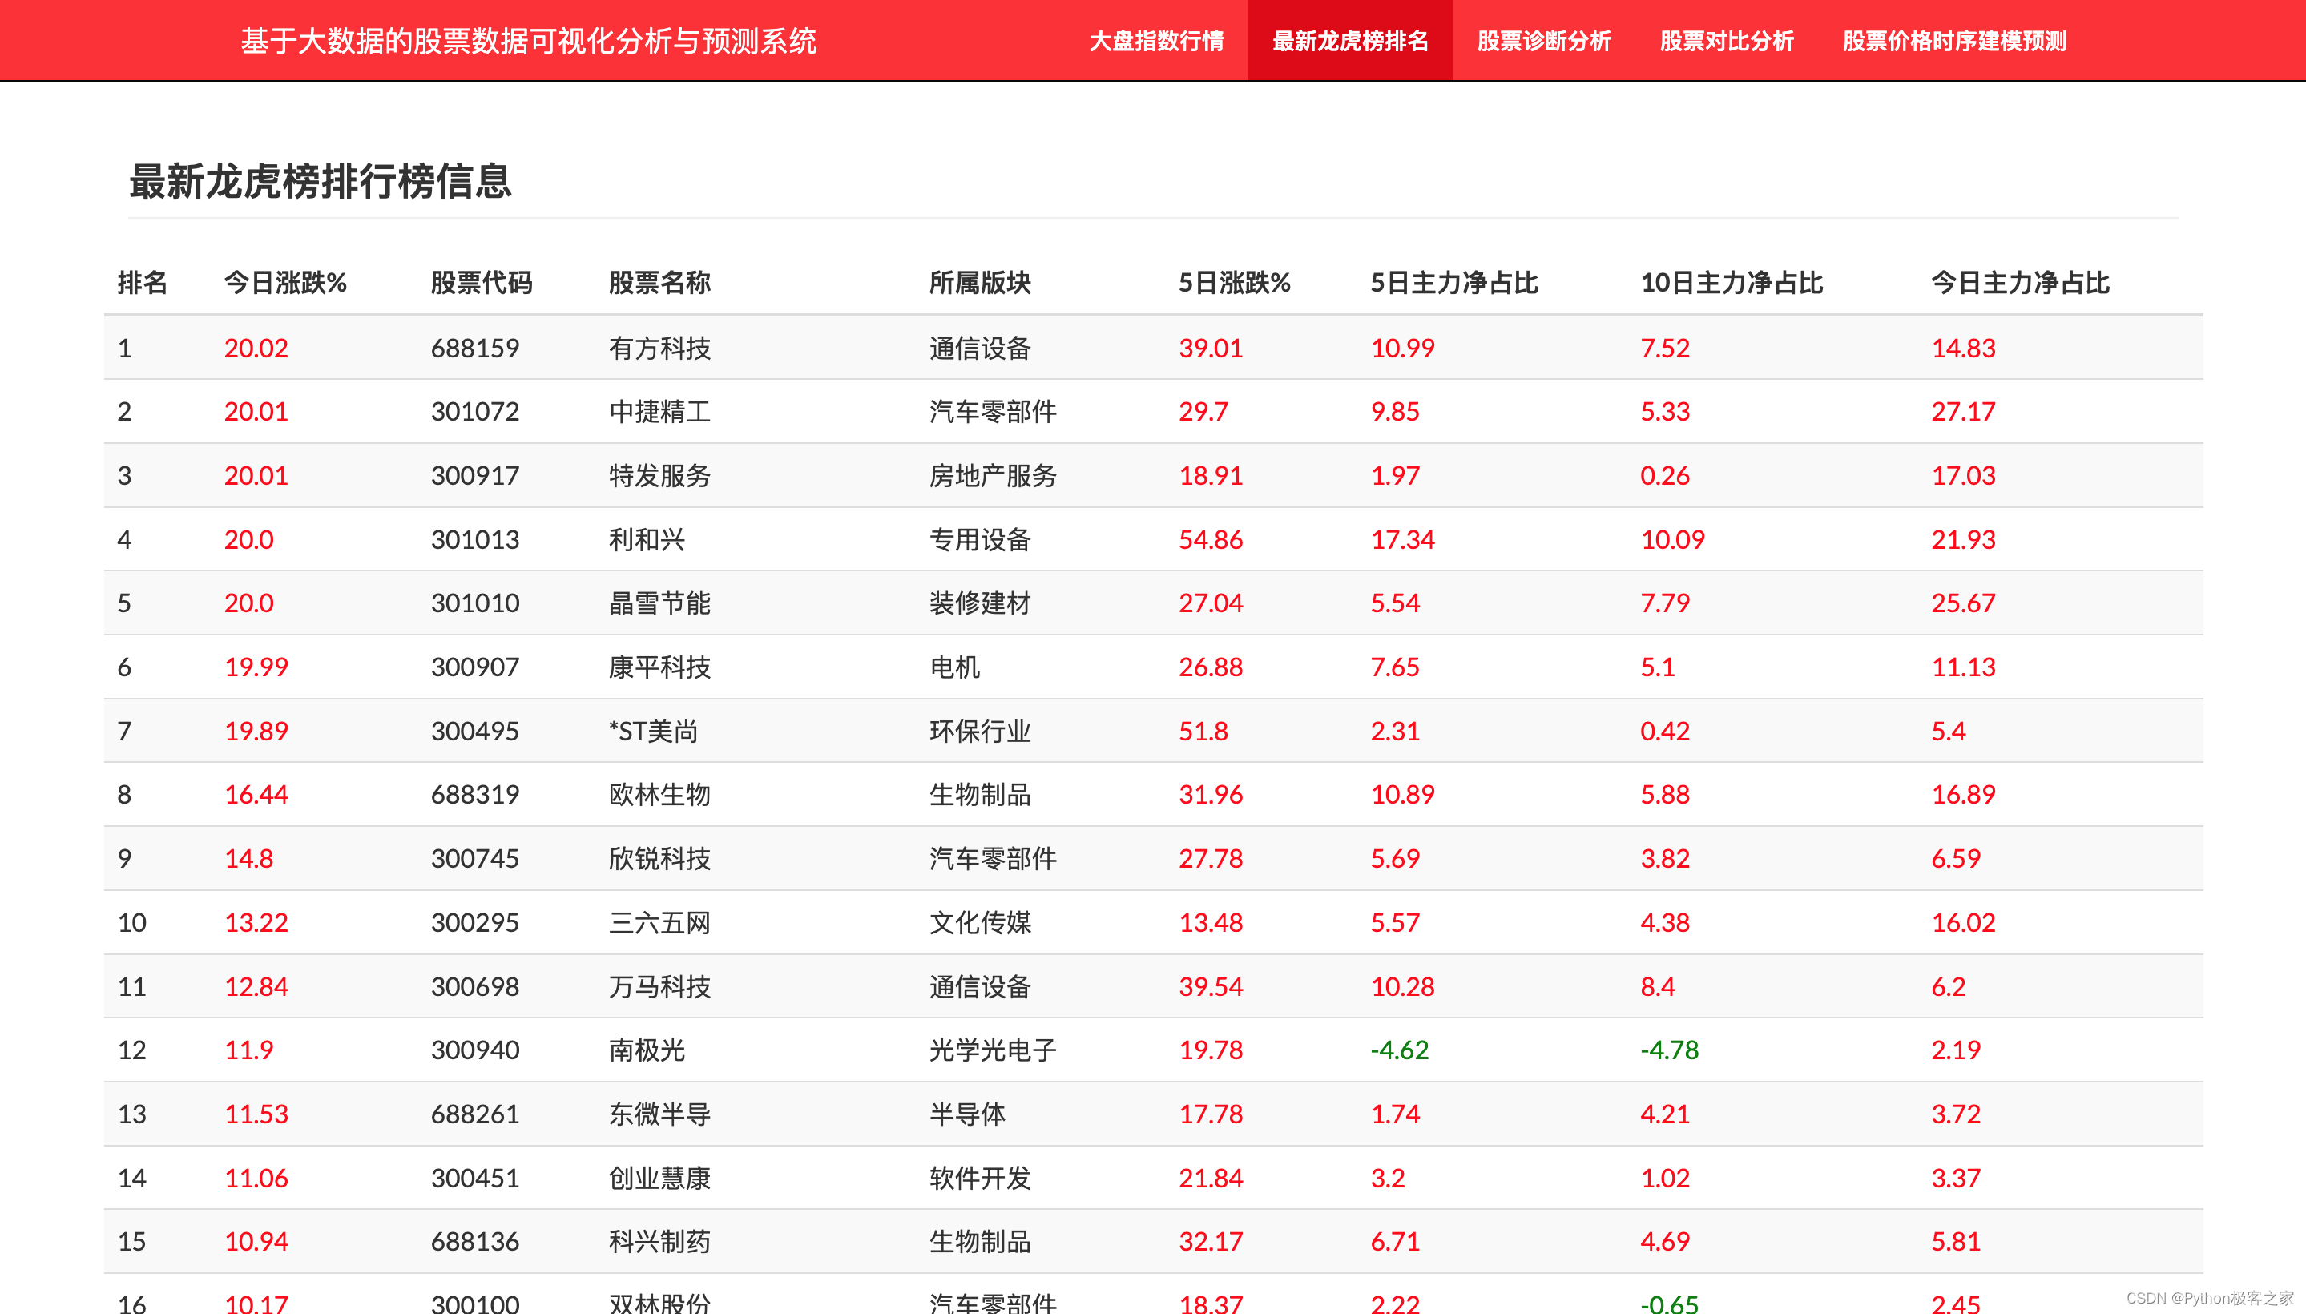Click the 最新龙虎榜排行榜信息 page heading
The width and height of the screenshot is (2306, 1314).
tap(321, 181)
